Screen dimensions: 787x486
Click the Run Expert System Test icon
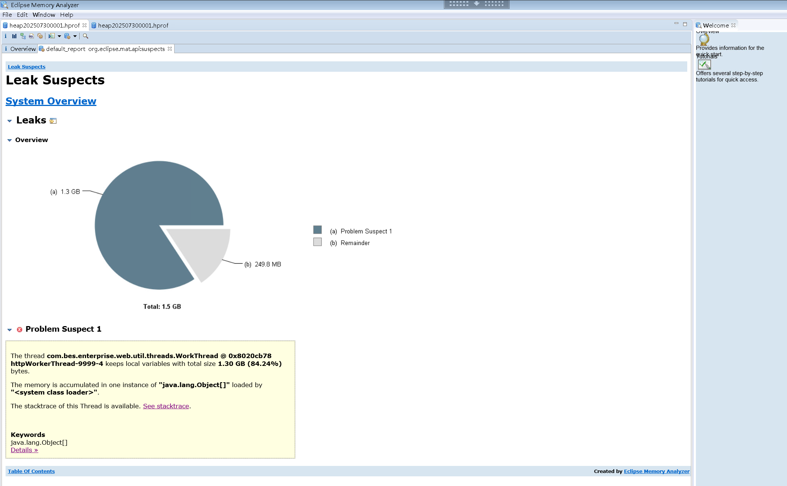(52, 36)
